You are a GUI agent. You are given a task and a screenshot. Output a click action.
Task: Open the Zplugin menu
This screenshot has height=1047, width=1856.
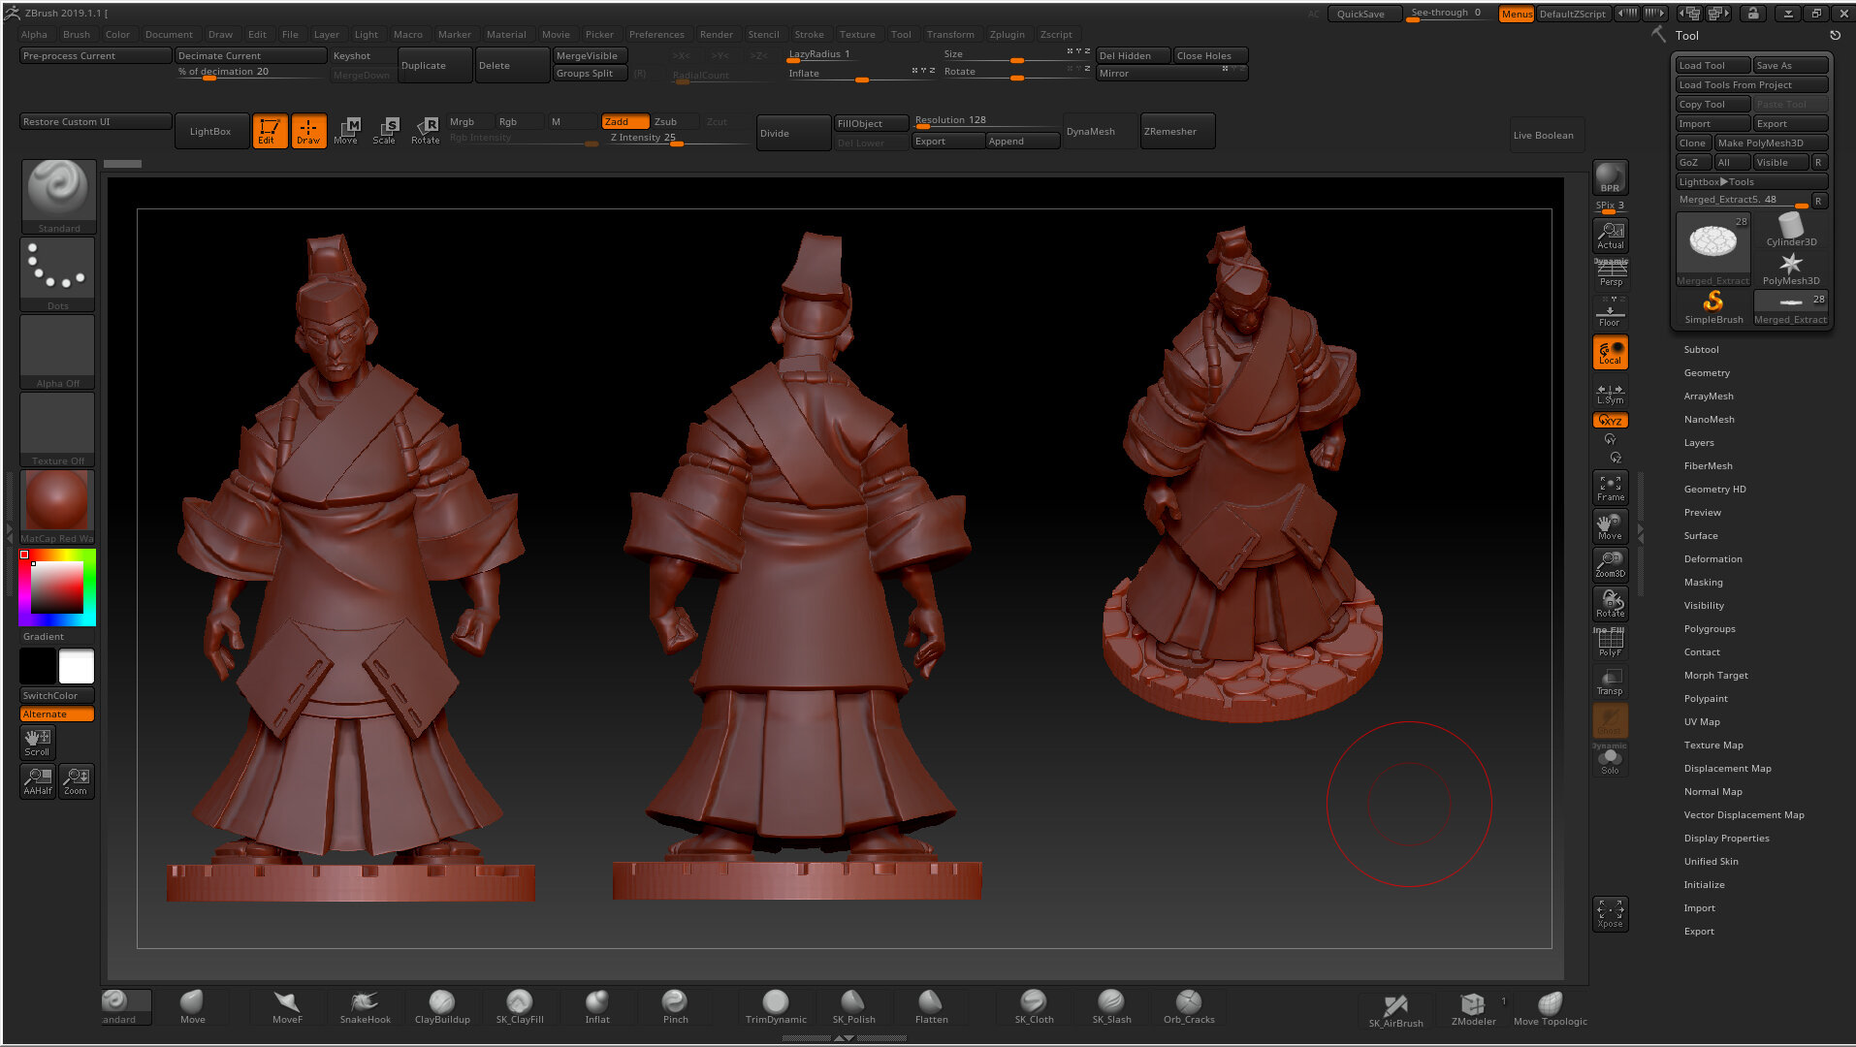(1007, 35)
